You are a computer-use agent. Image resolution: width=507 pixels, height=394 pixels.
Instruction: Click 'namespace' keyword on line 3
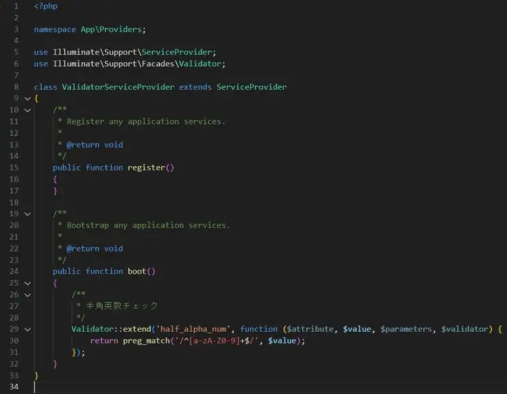pos(55,30)
